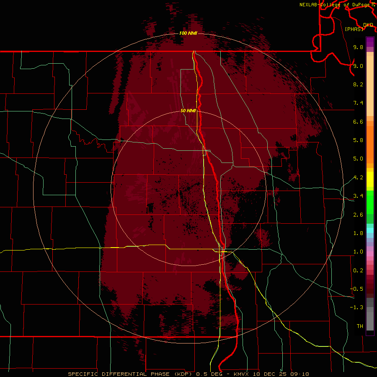The width and height of the screenshot is (377, 377).
Task: Click the TH label on the color scale
Action: pyautogui.click(x=360, y=326)
